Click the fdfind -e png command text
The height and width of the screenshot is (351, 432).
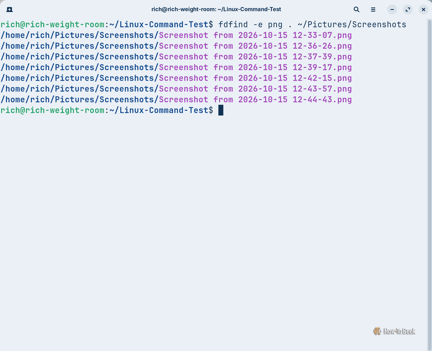click(312, 25)
